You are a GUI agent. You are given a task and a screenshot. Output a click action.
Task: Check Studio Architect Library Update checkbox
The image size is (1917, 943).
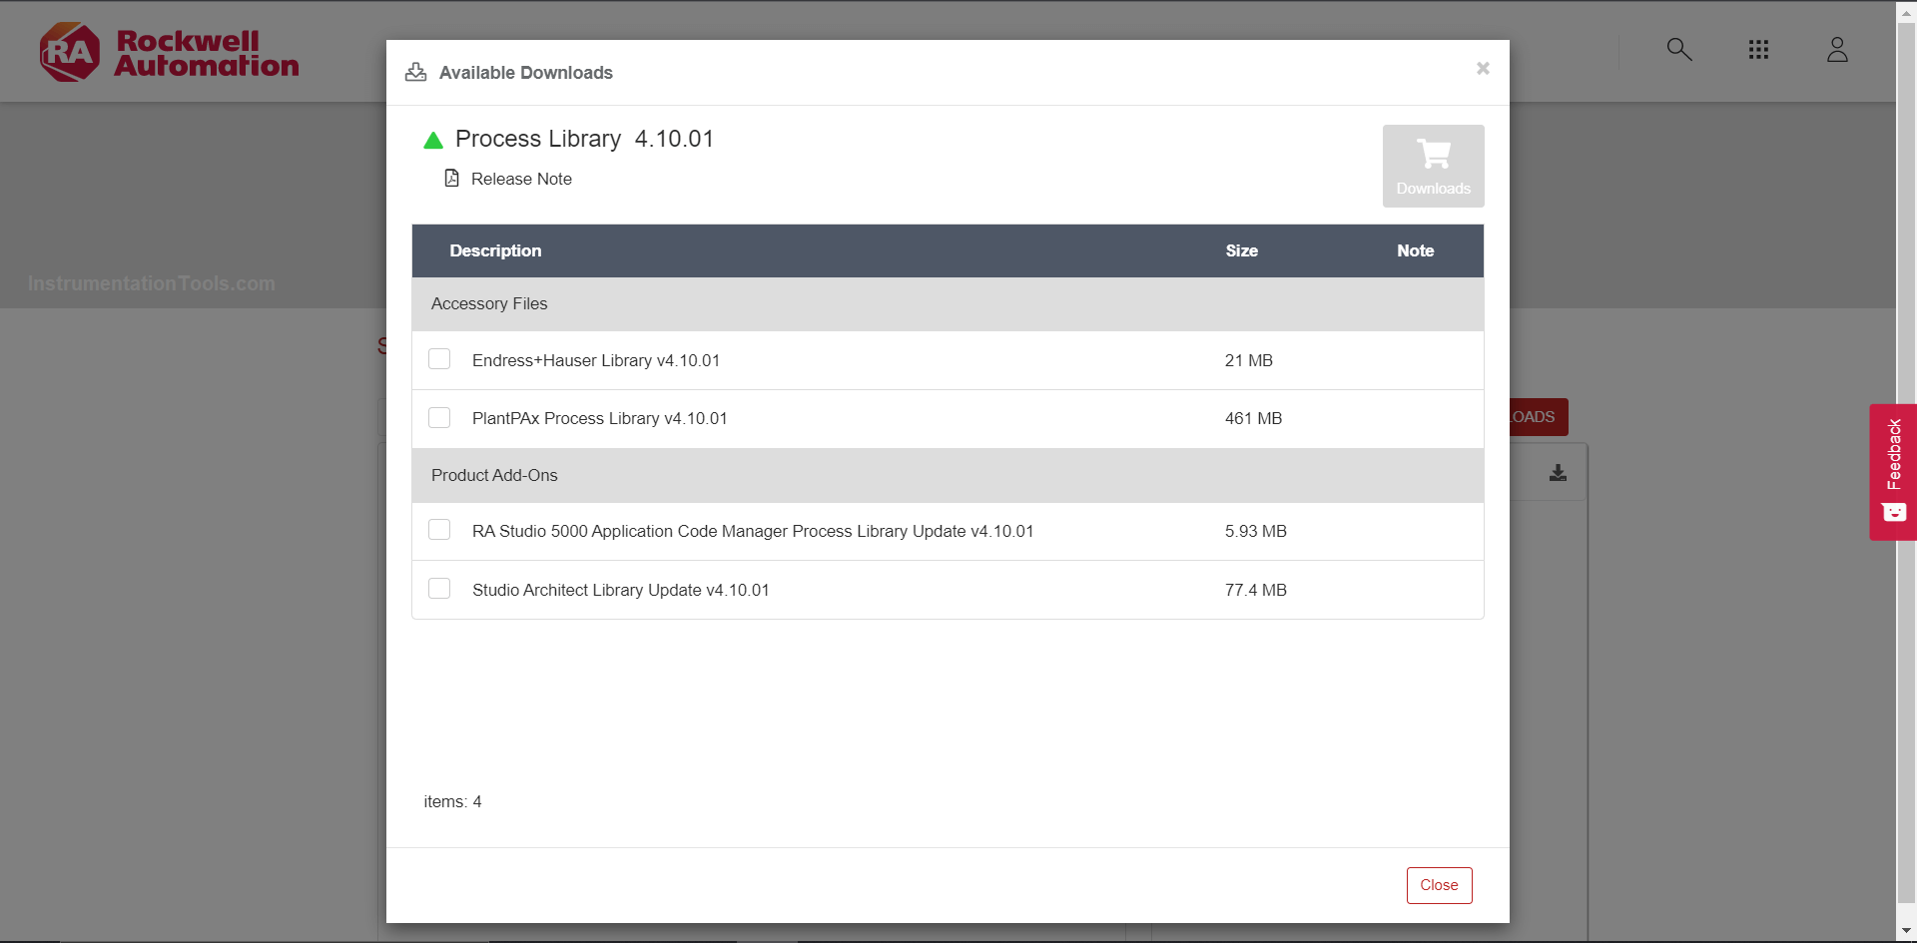(439, 589)
